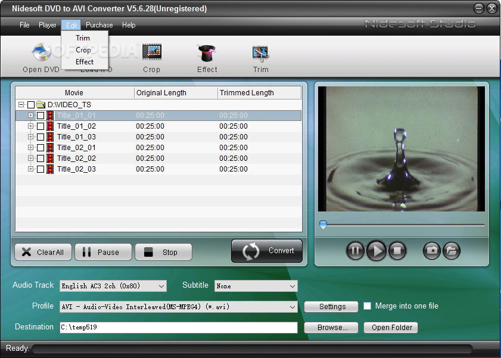
Task: Click the D:\VIDEO_TS folder icon
Action: 41,104
